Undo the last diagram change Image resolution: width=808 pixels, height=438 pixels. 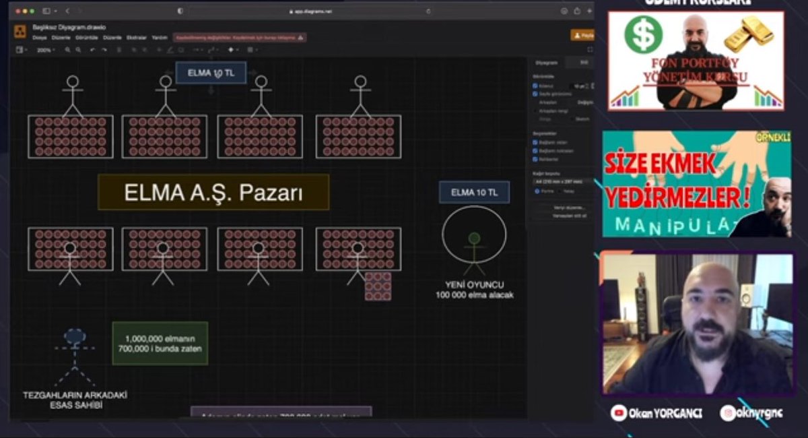point(93,50)
